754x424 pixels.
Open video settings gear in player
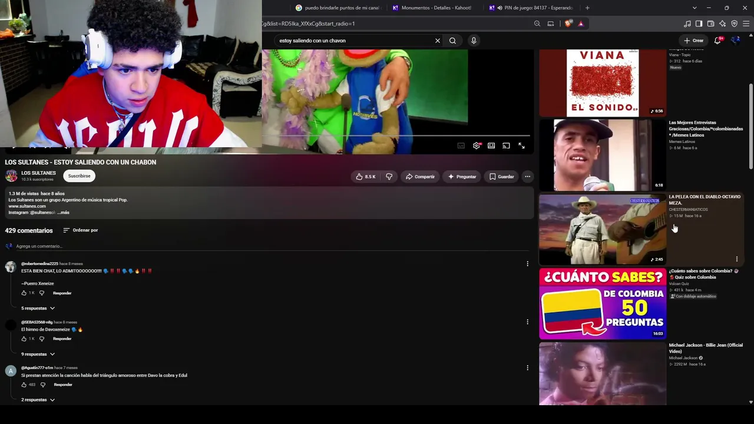click(x=477, y=145)
